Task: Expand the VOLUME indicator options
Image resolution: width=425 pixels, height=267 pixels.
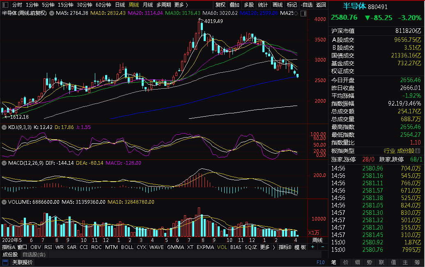Action: click(4, 202)
